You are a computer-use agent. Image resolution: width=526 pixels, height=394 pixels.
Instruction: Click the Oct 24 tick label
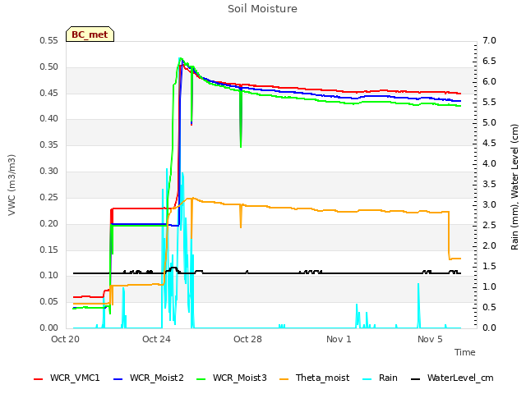(156, 339)
